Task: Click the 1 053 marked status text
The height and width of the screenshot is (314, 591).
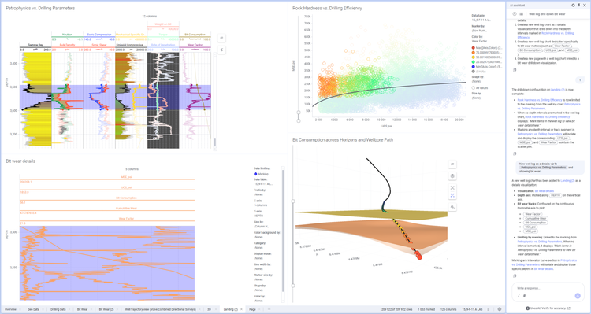Action: click(x=427, y=309)
